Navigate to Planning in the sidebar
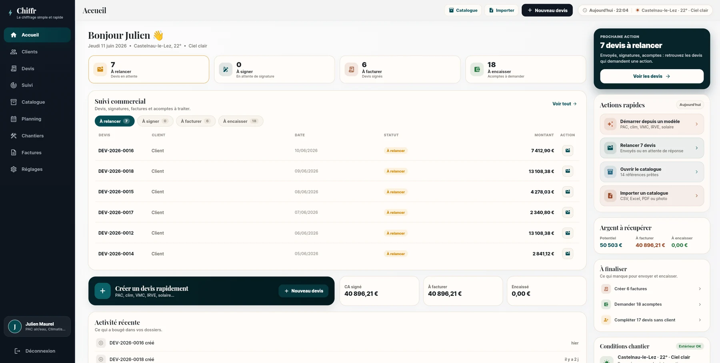 pos(37,119)
